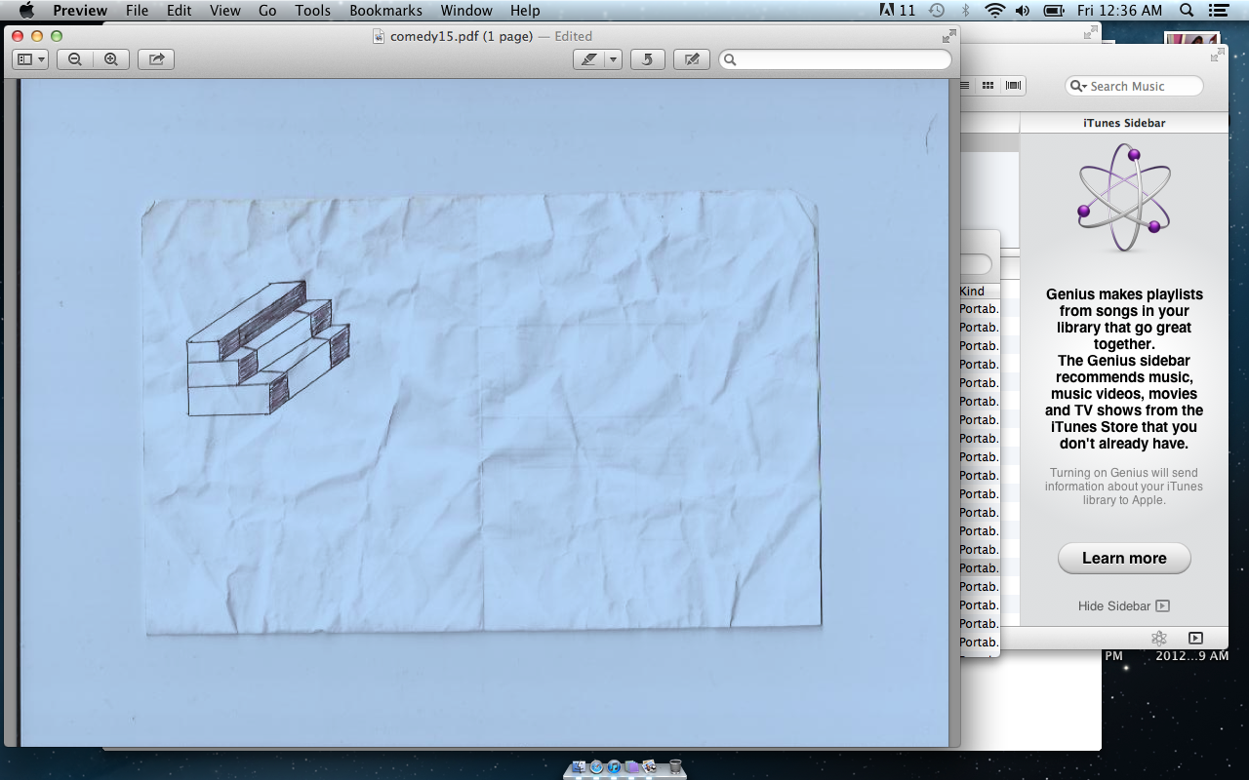Open iTunes from the Dock
Screen dimensions: 1249x780
pyautogui.click(x=614, y=766)
